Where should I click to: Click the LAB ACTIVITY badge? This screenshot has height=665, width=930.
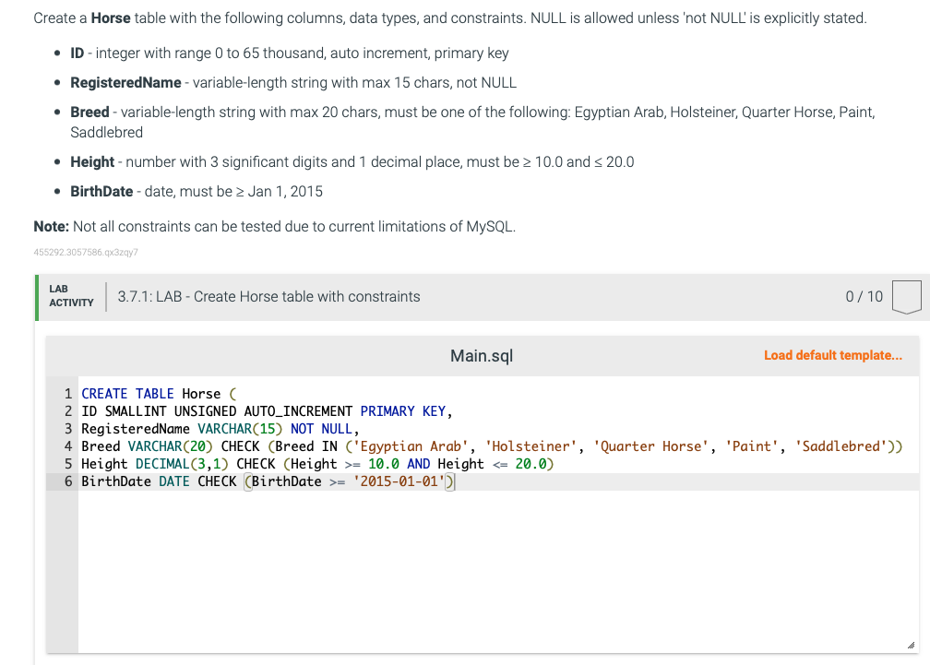(x=70, y=296)
